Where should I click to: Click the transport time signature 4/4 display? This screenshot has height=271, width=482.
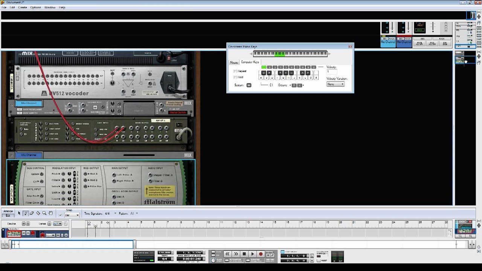165,259
